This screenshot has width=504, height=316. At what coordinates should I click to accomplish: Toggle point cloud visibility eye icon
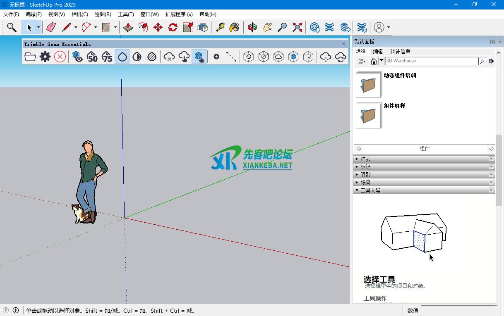click(77, 57)
